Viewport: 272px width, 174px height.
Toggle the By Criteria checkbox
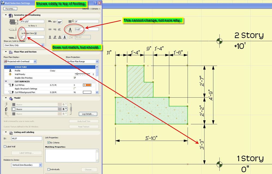pos(48,143)
